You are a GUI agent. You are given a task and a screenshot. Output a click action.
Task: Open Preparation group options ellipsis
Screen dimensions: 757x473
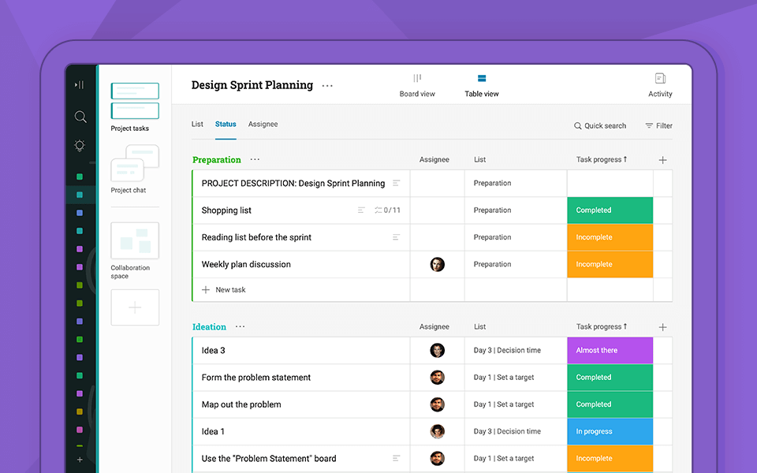[255, 159]
